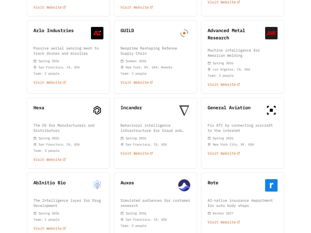Click calendar icon in Rote card

tap(209, 213)
